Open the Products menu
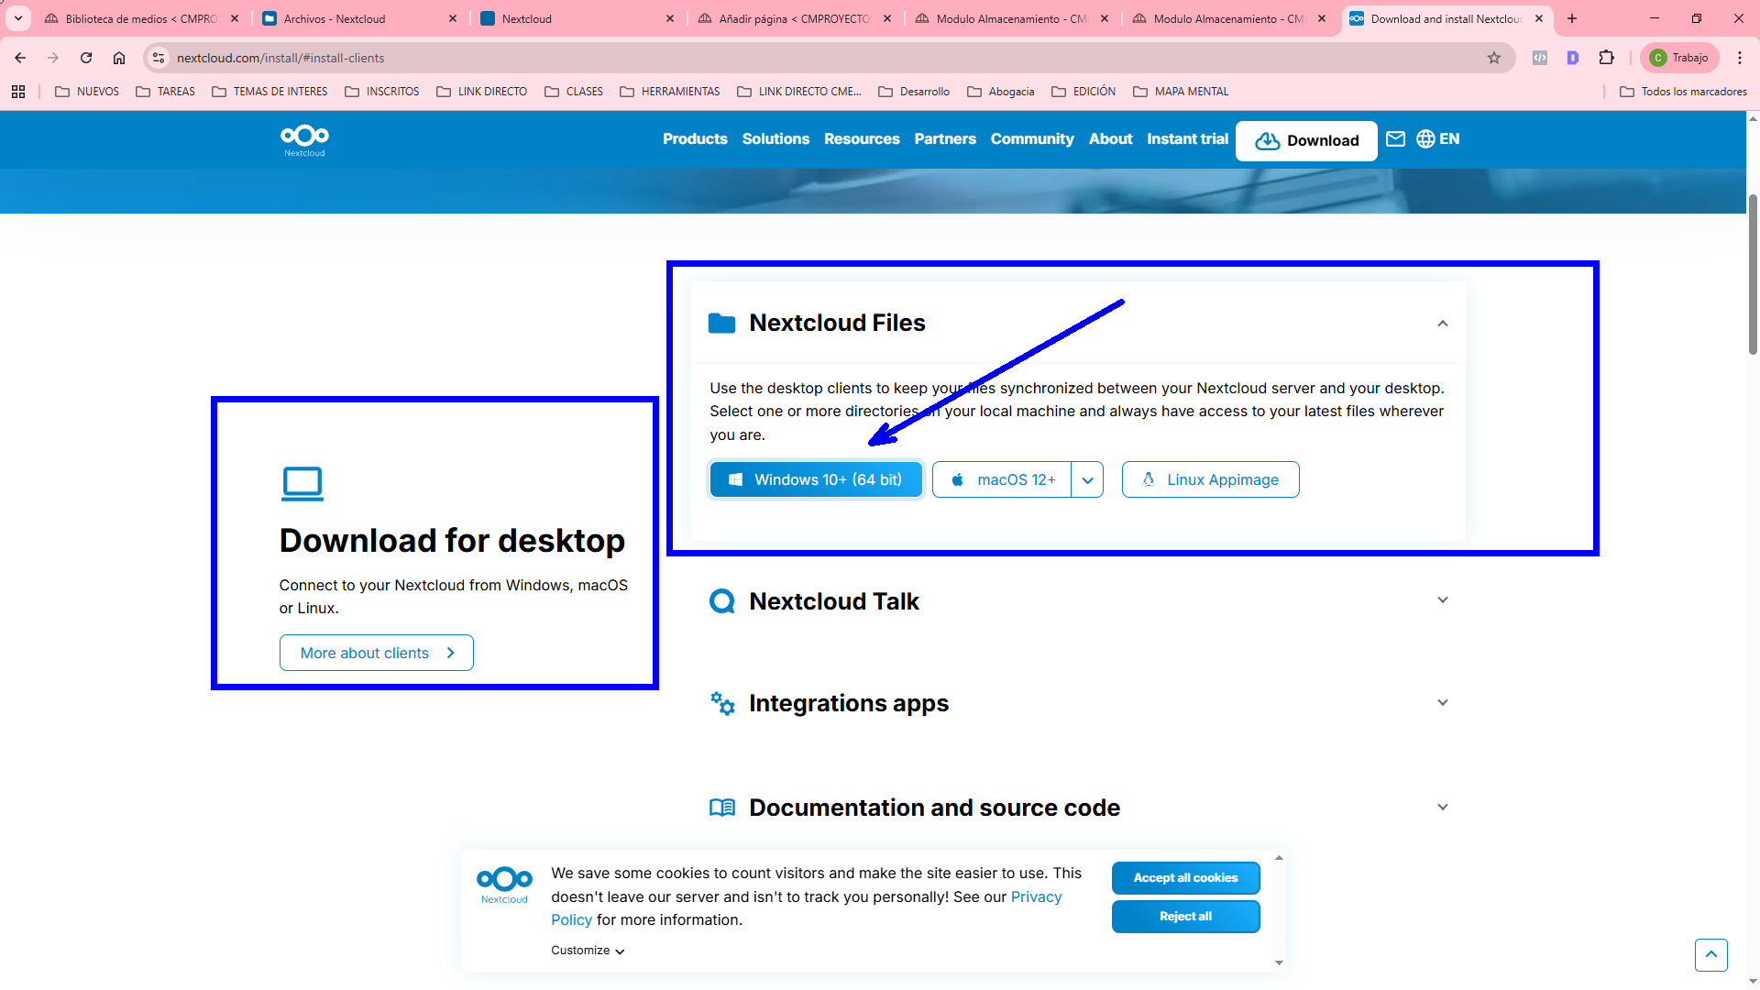This screenshot has height=990, width=1760. click(x=695, y=139)
